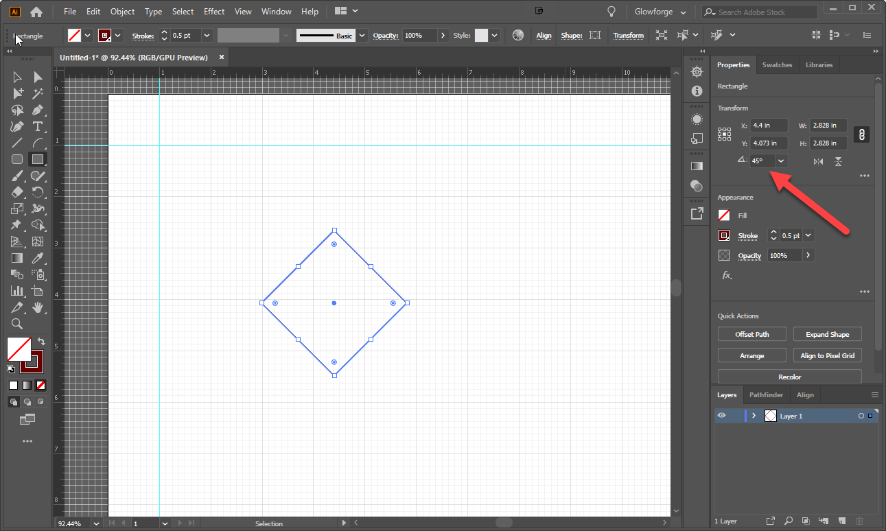Enable the flip horizontal option
The image size is (886, 531).
pos(818,161)
